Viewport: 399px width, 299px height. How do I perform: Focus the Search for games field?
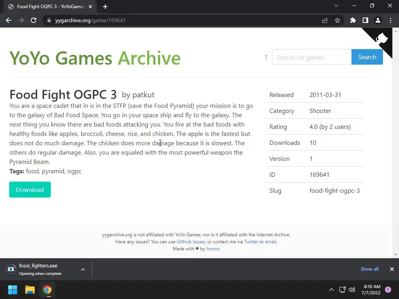pyautogui.click(x=312, y=57)
